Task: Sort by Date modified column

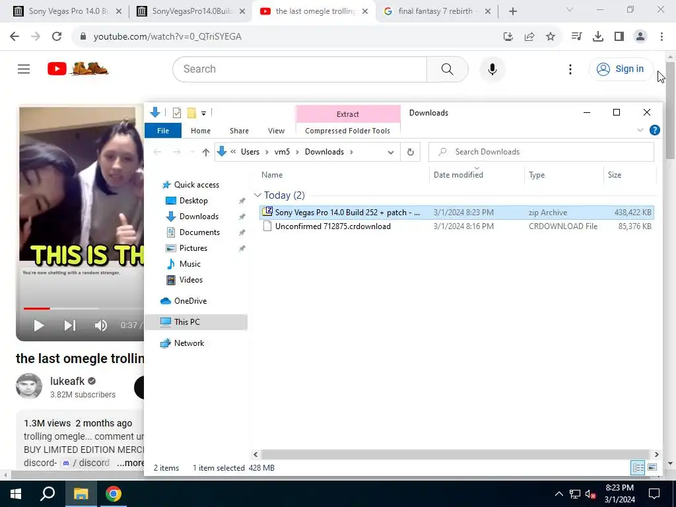Action: point(458,174)
